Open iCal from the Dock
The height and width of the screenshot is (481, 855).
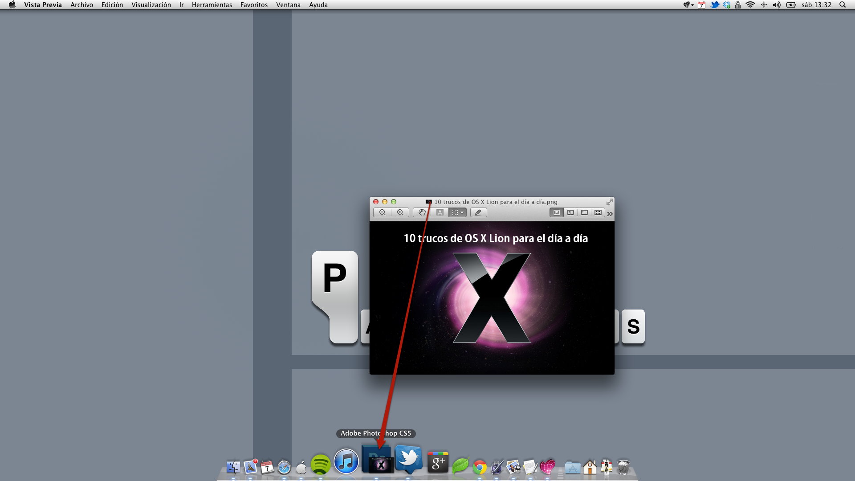[267, 467]
